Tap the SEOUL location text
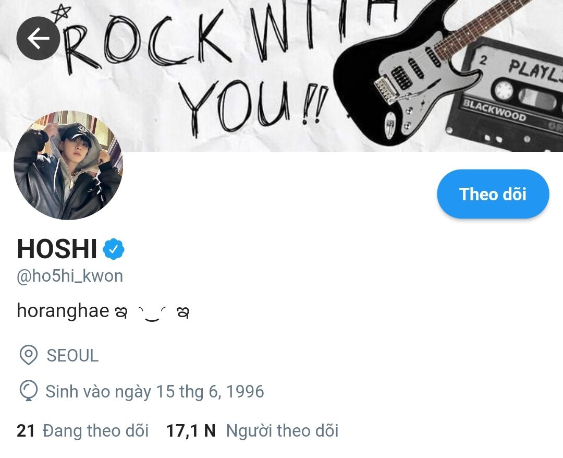Image resolution: width=563 pixels, height=458 pixels. click(72, 356)
